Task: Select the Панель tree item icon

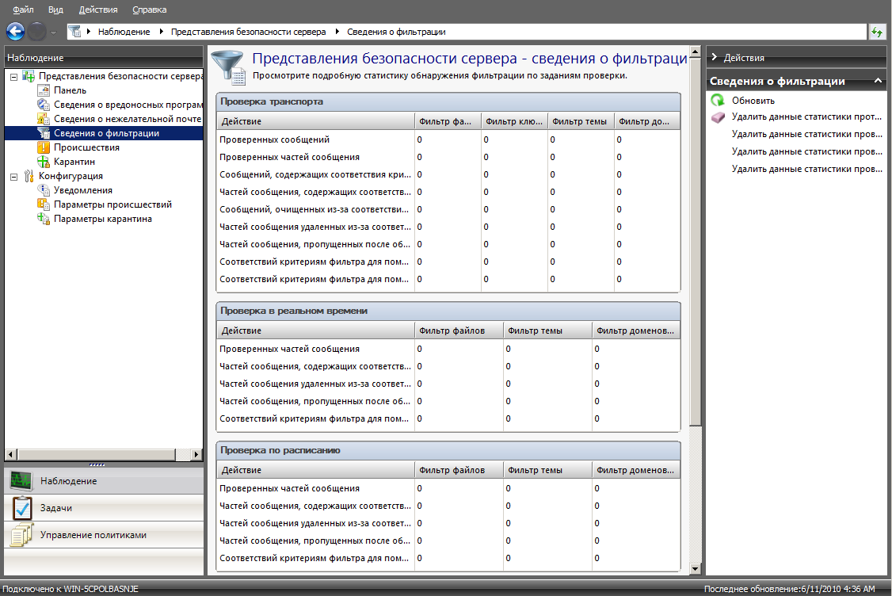Action: [x=44, y=90]
